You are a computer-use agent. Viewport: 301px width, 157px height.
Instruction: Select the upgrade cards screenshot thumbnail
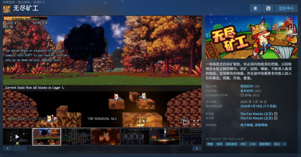135,137
